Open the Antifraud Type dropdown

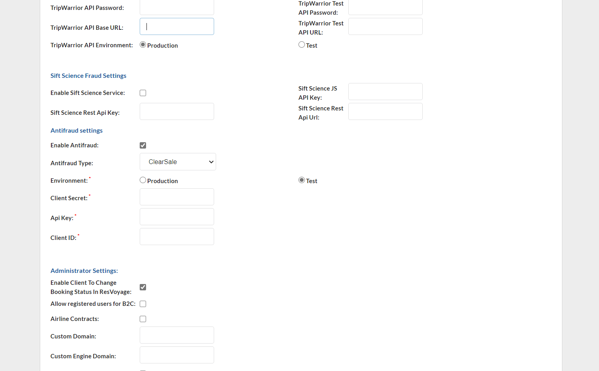point(178,162)
